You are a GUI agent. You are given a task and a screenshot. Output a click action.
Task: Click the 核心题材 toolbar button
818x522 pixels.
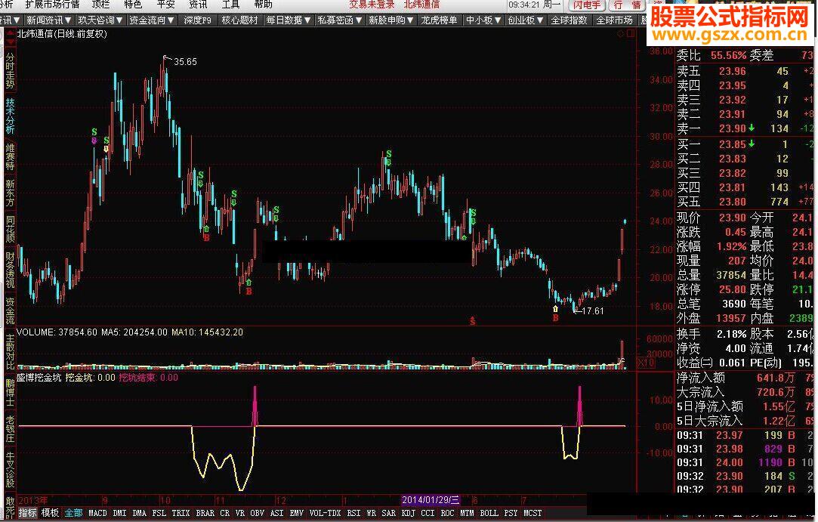coord(240,20)
